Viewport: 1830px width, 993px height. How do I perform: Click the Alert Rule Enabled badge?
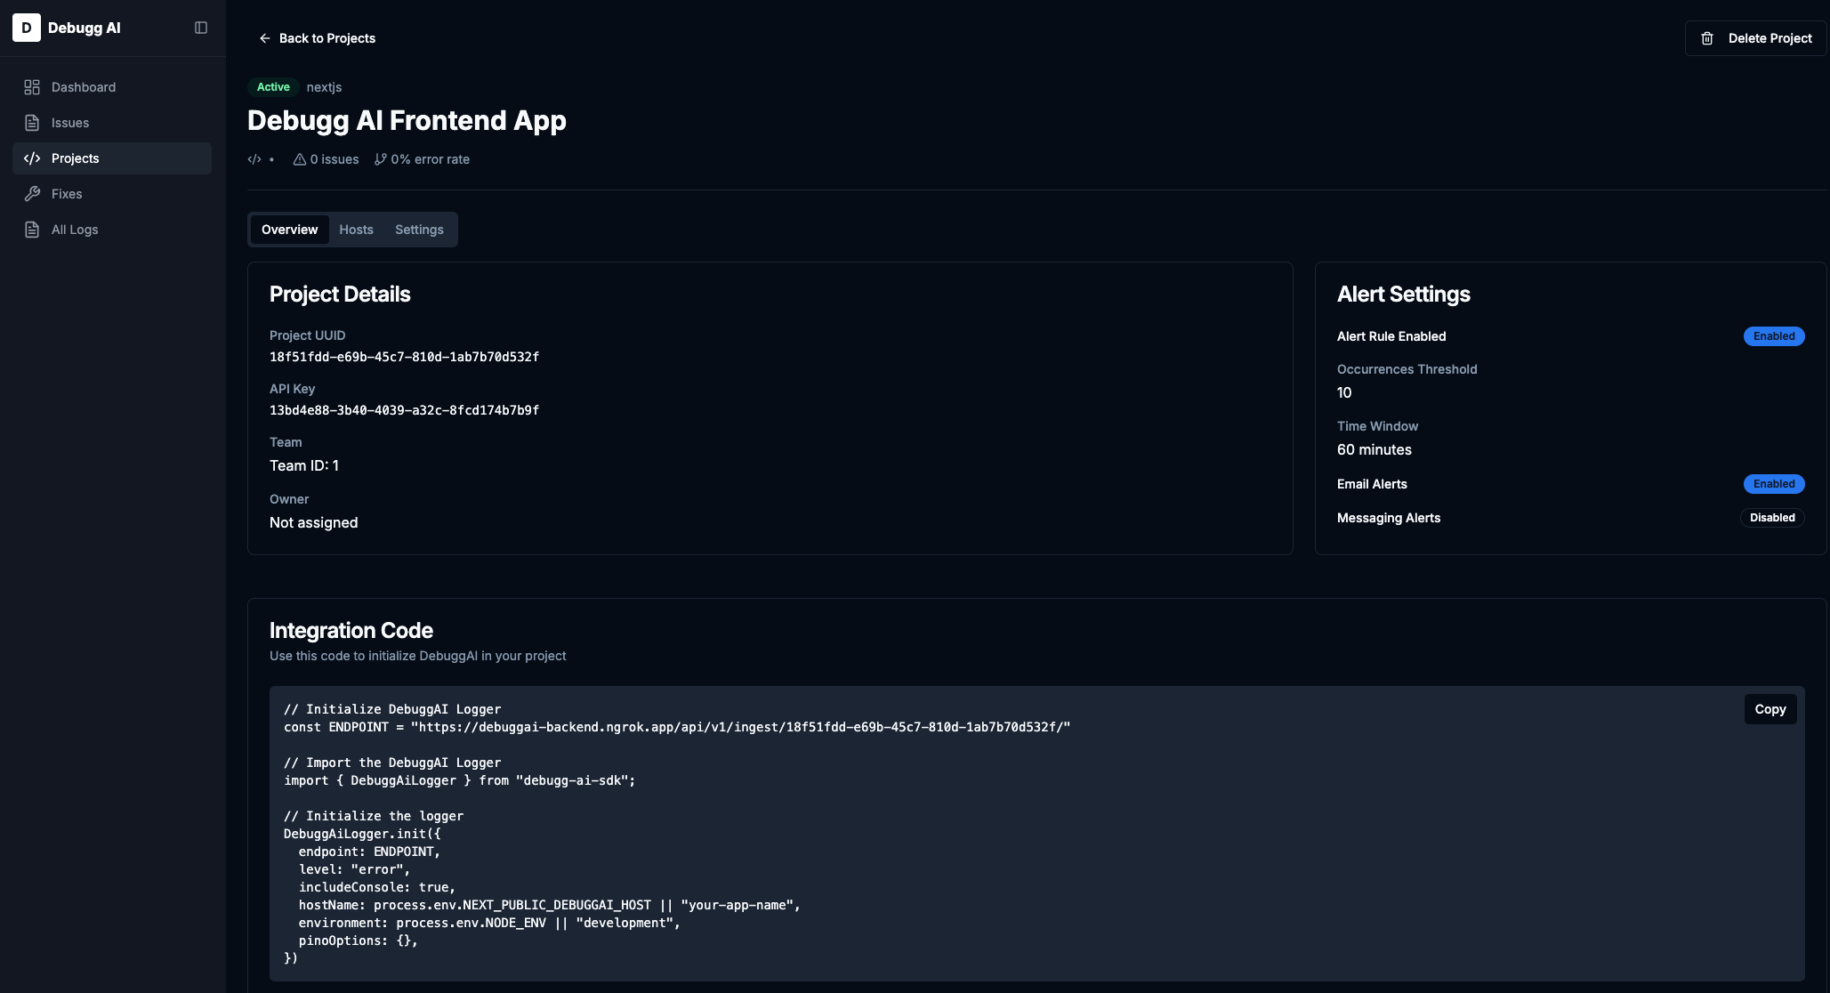(x=1773, y=336)
